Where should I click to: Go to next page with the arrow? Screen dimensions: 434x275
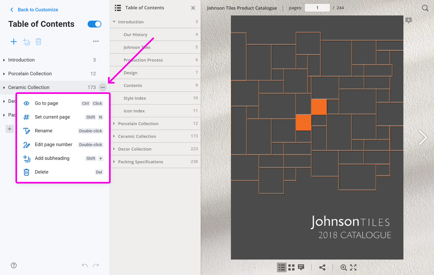click(x=423, y=138)
